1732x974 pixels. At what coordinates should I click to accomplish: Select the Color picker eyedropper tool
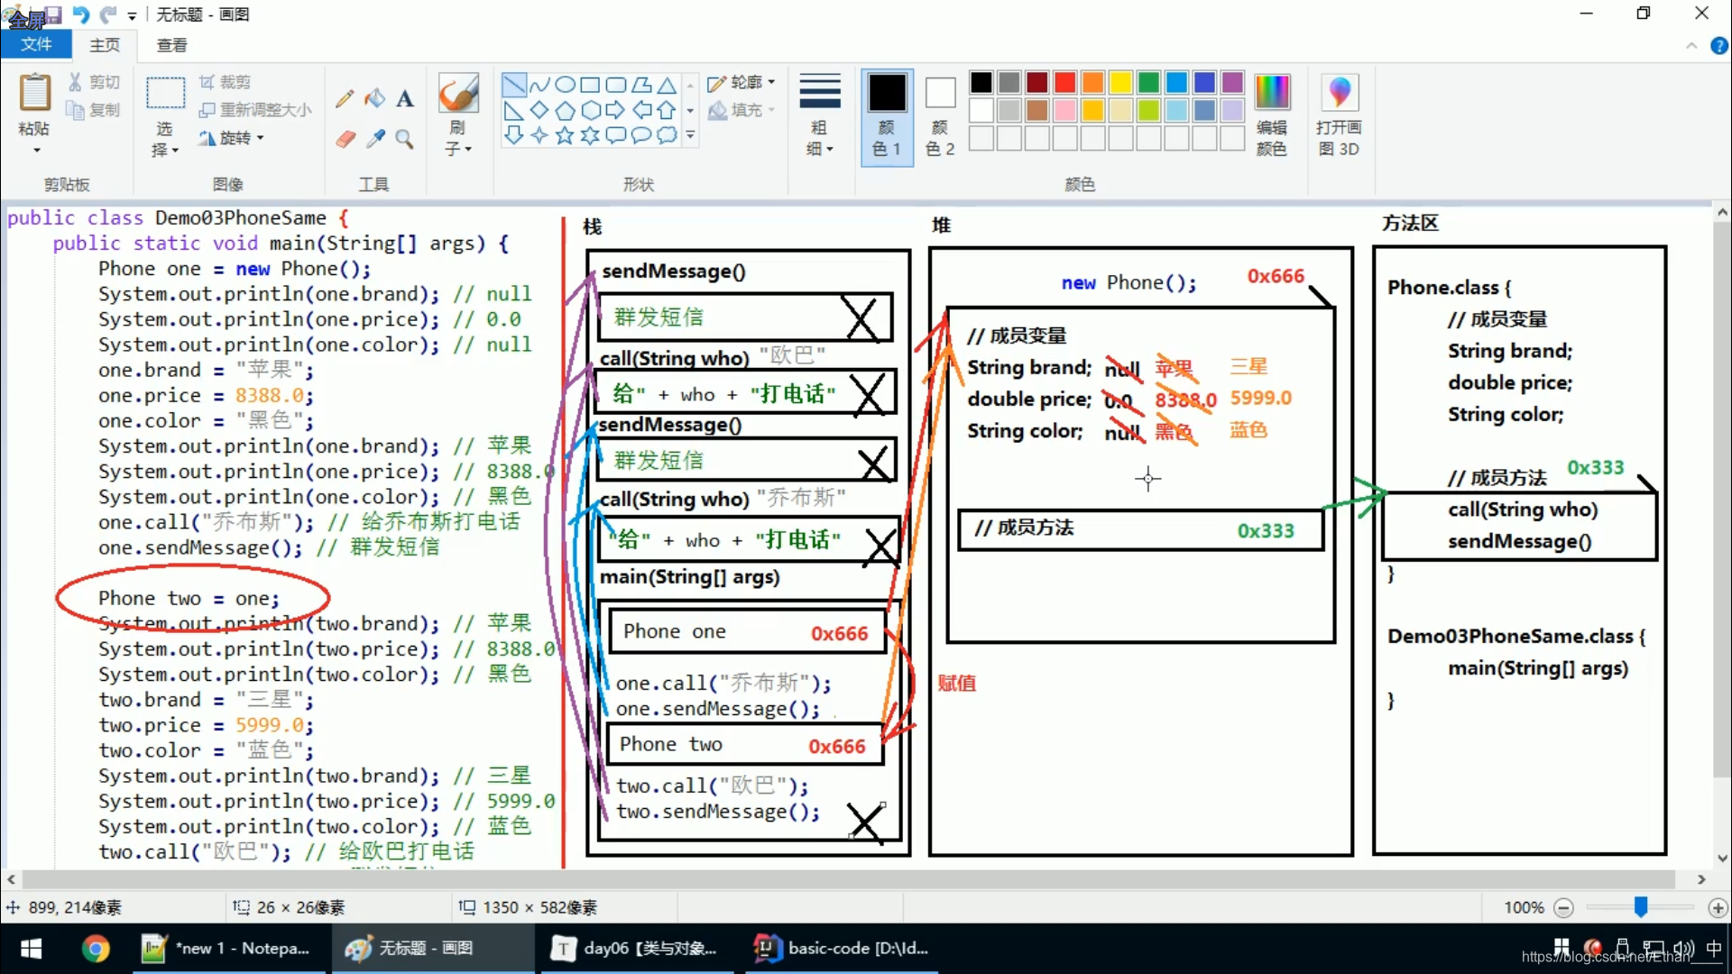tap(374, 139)
